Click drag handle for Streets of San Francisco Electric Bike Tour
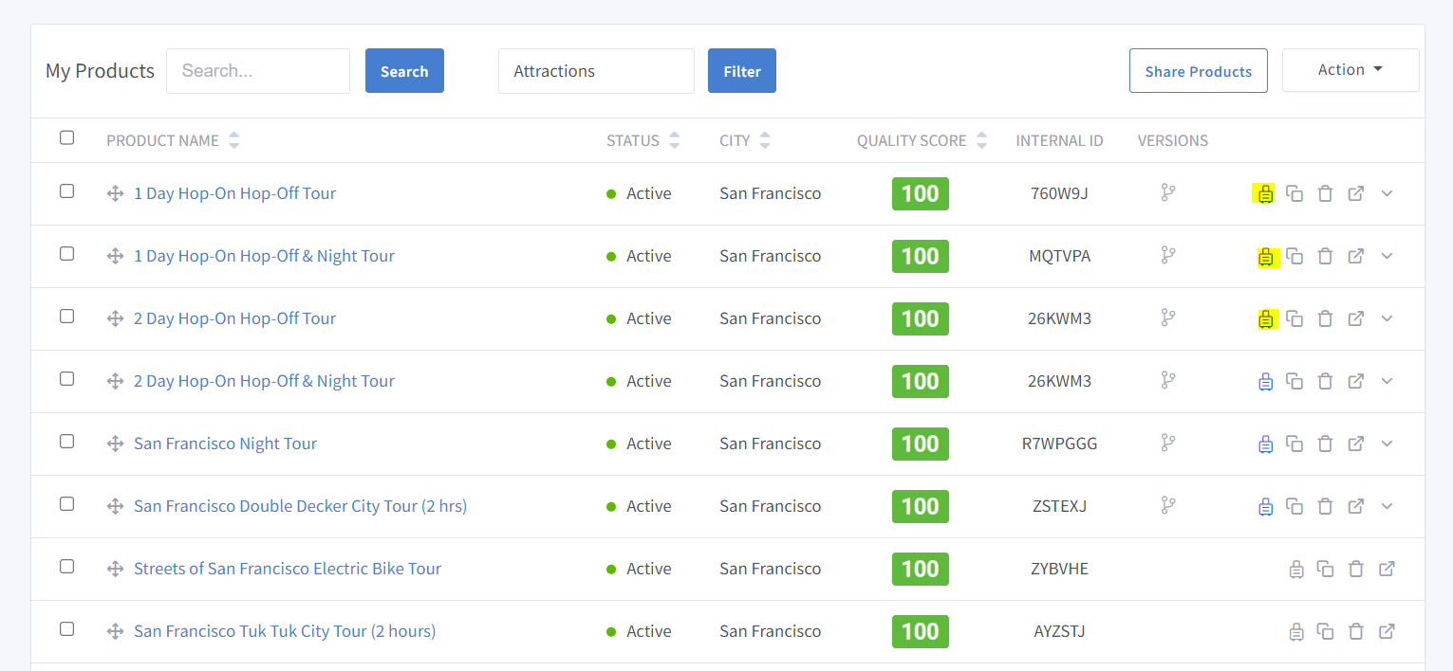The image size is (1453, 671). click(x=116, y=569)
